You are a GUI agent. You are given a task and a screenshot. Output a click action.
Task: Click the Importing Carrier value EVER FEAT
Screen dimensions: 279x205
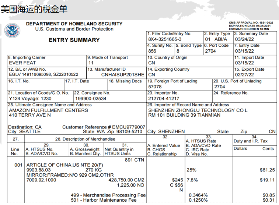point(22,63)
